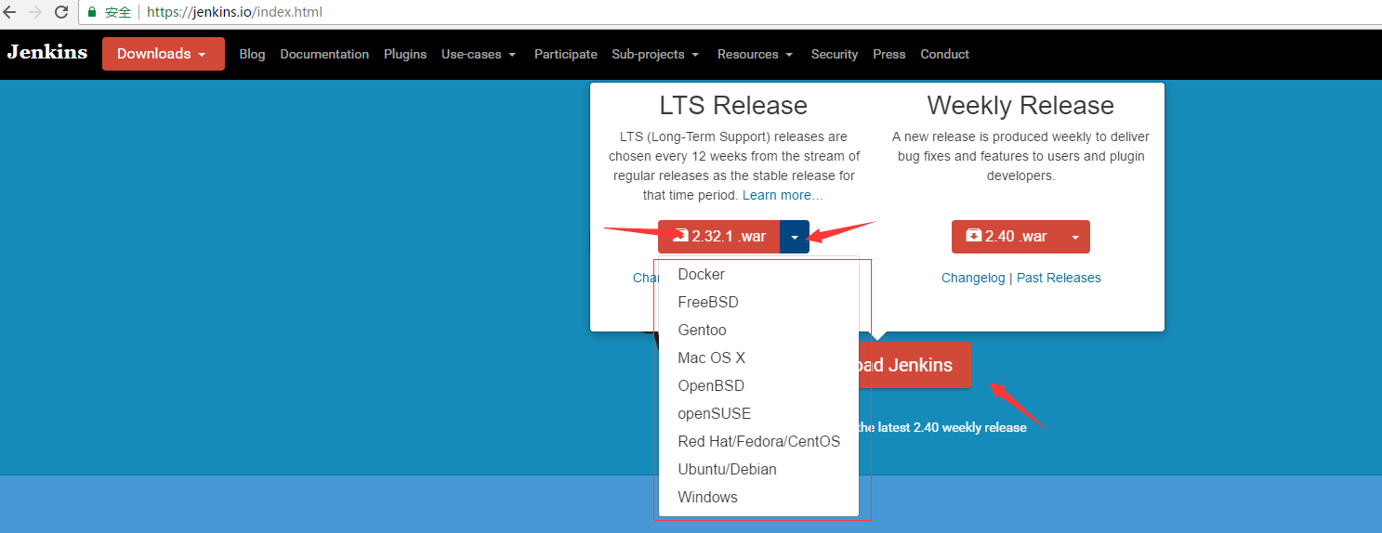Click the LTS Release heading

point(733,105)
